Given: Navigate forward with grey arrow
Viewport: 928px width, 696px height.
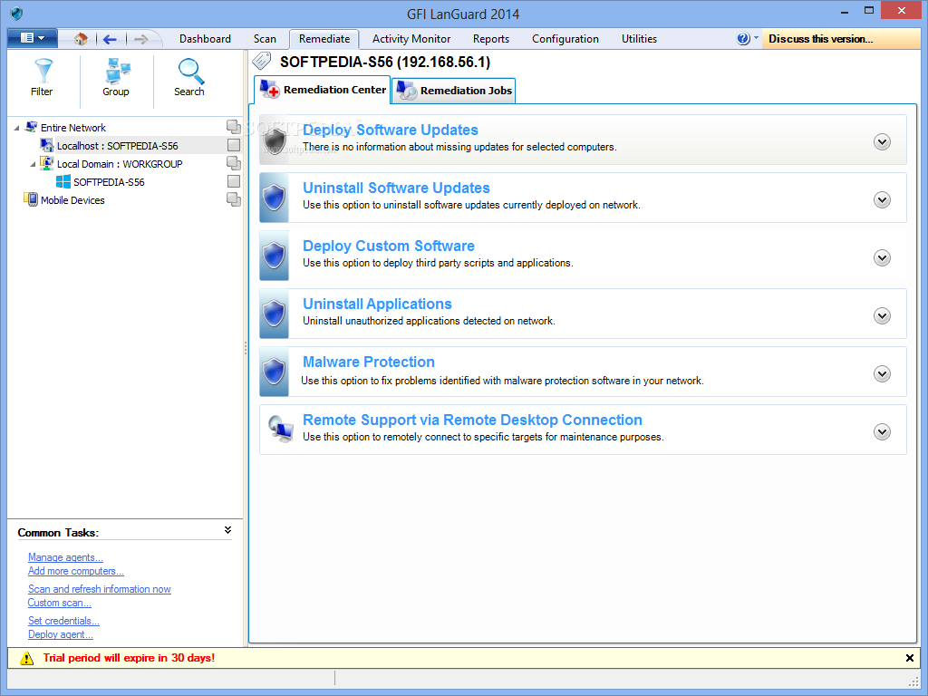Looking at the screenshot, I should click(x=140, y=39).
